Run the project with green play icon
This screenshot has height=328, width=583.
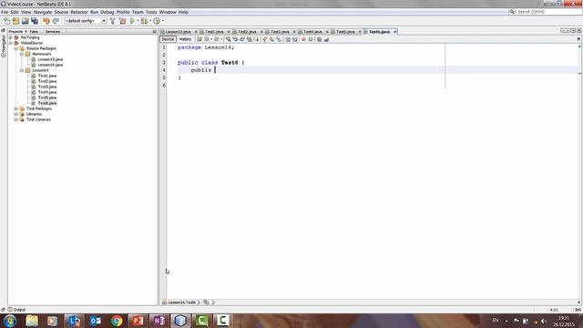coord(132,21)
